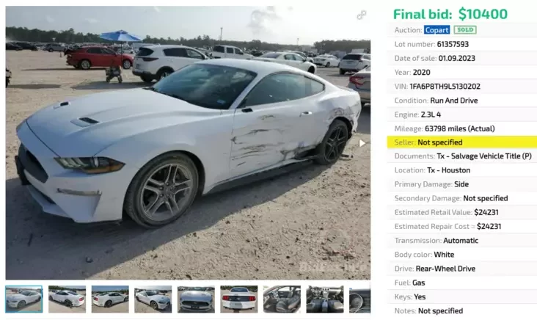Image resolution: width=537 pixels, height=320 pixels.
Task: Select the first front-left view thumbnail
Action: tap(24, 299)
